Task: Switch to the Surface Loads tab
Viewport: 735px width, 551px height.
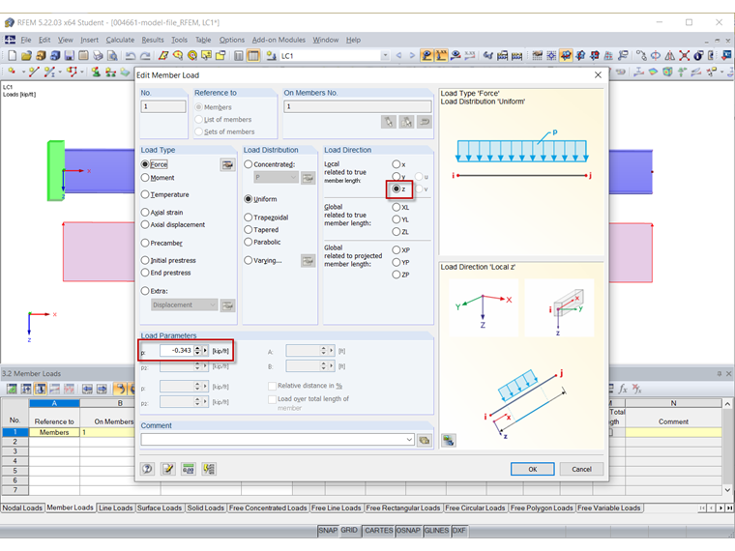Action: (x=160, y=507)
